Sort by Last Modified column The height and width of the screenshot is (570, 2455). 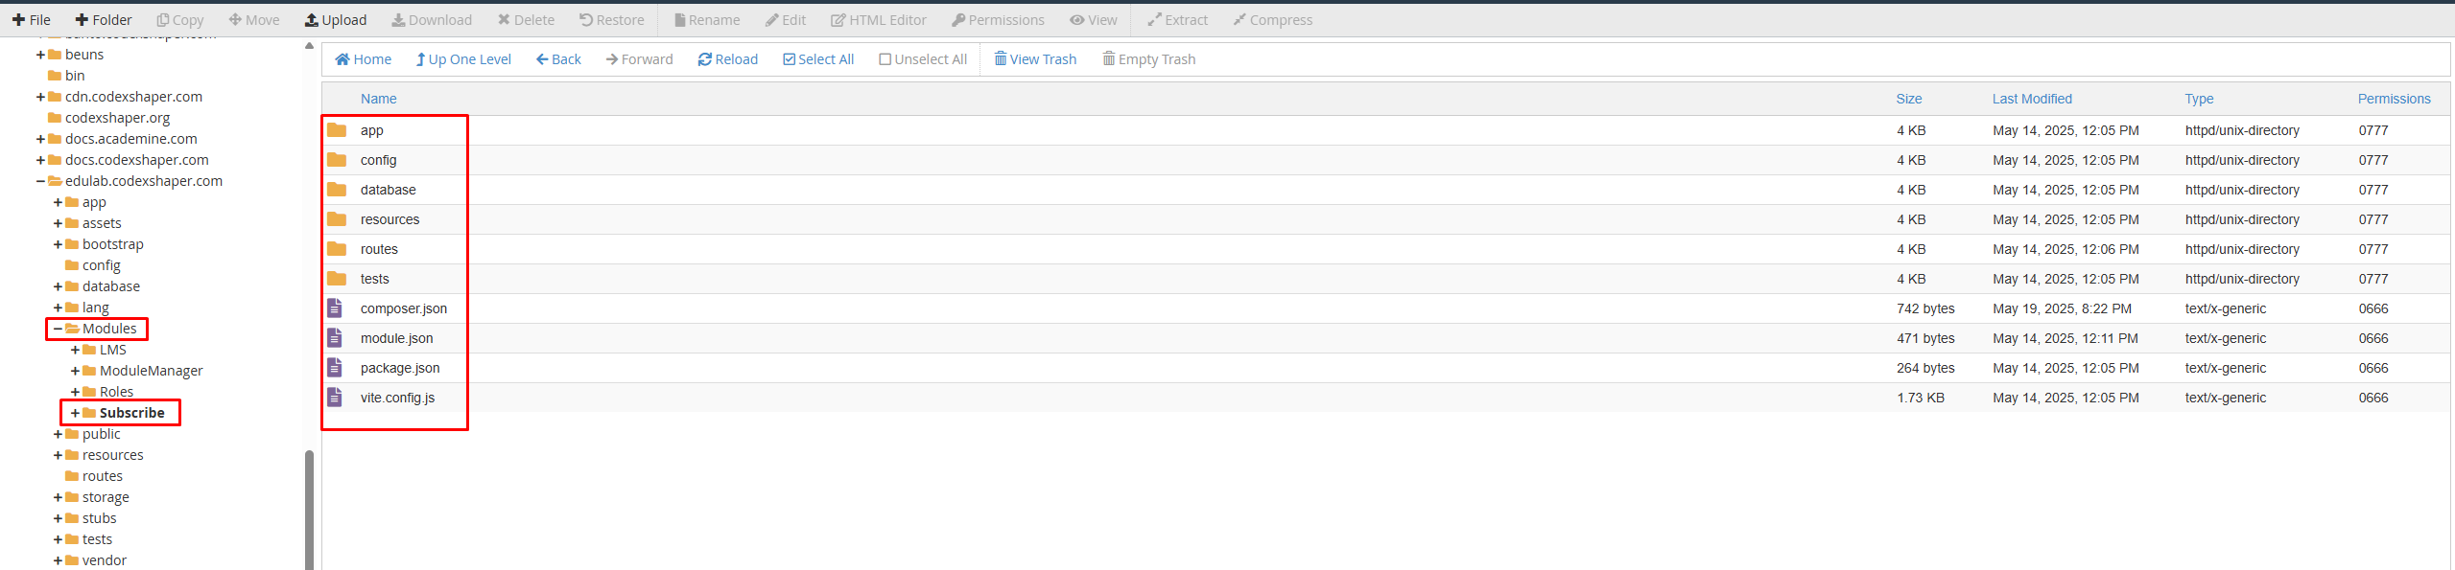[x=2031, y=99]
